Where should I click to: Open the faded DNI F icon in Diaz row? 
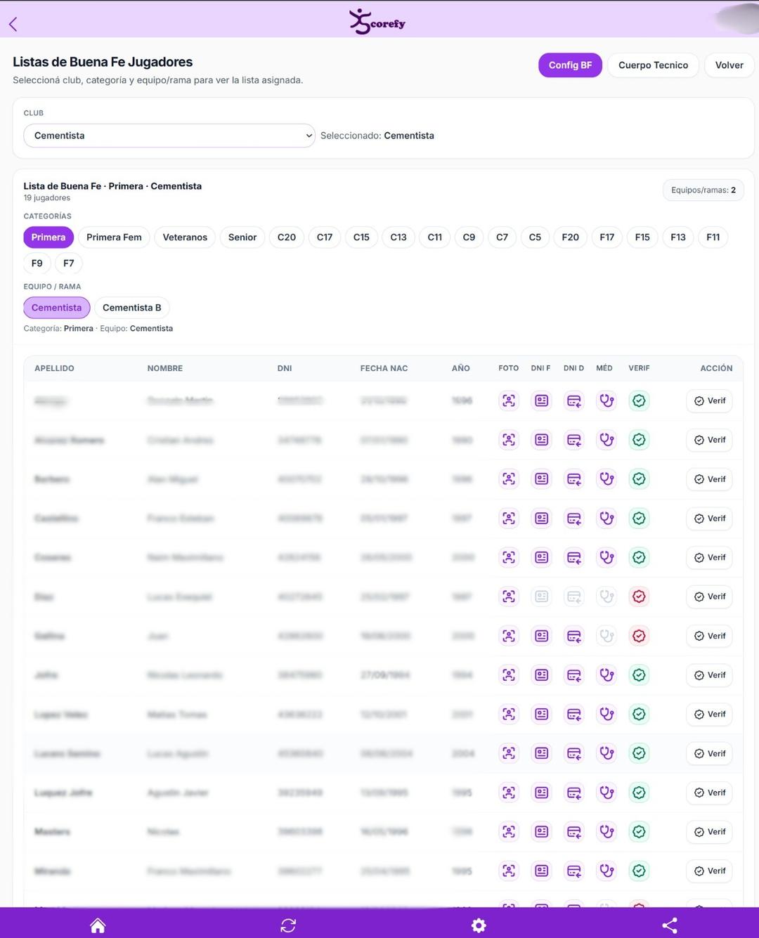[x=541, y=597]
